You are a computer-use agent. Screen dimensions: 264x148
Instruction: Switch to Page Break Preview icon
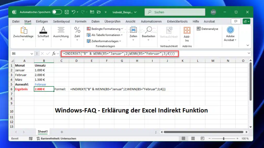click(202, 138)
